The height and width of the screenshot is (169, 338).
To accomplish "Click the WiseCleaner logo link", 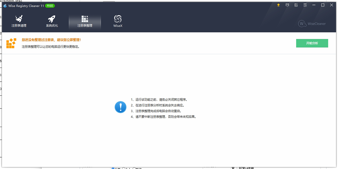I will pos(312,24).
